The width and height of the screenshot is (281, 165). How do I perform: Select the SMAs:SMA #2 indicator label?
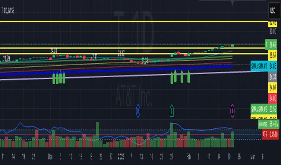tap(259, 109)
